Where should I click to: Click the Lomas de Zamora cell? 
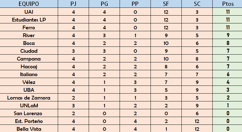pyautogui.click(x=29, y=98)
